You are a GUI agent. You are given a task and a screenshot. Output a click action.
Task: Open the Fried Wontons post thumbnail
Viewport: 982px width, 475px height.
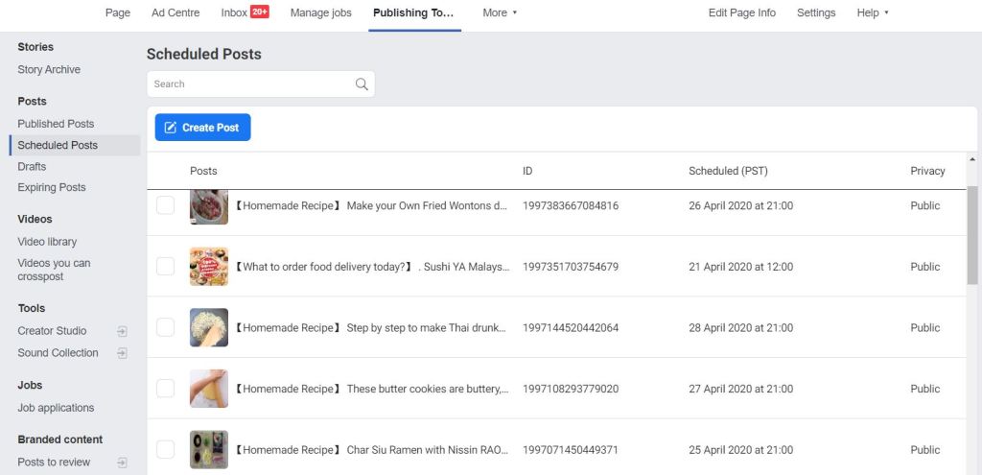[x=209, y=206]
